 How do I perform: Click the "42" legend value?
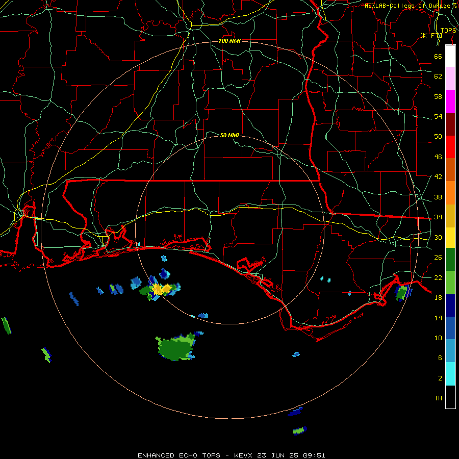point(438,177)
